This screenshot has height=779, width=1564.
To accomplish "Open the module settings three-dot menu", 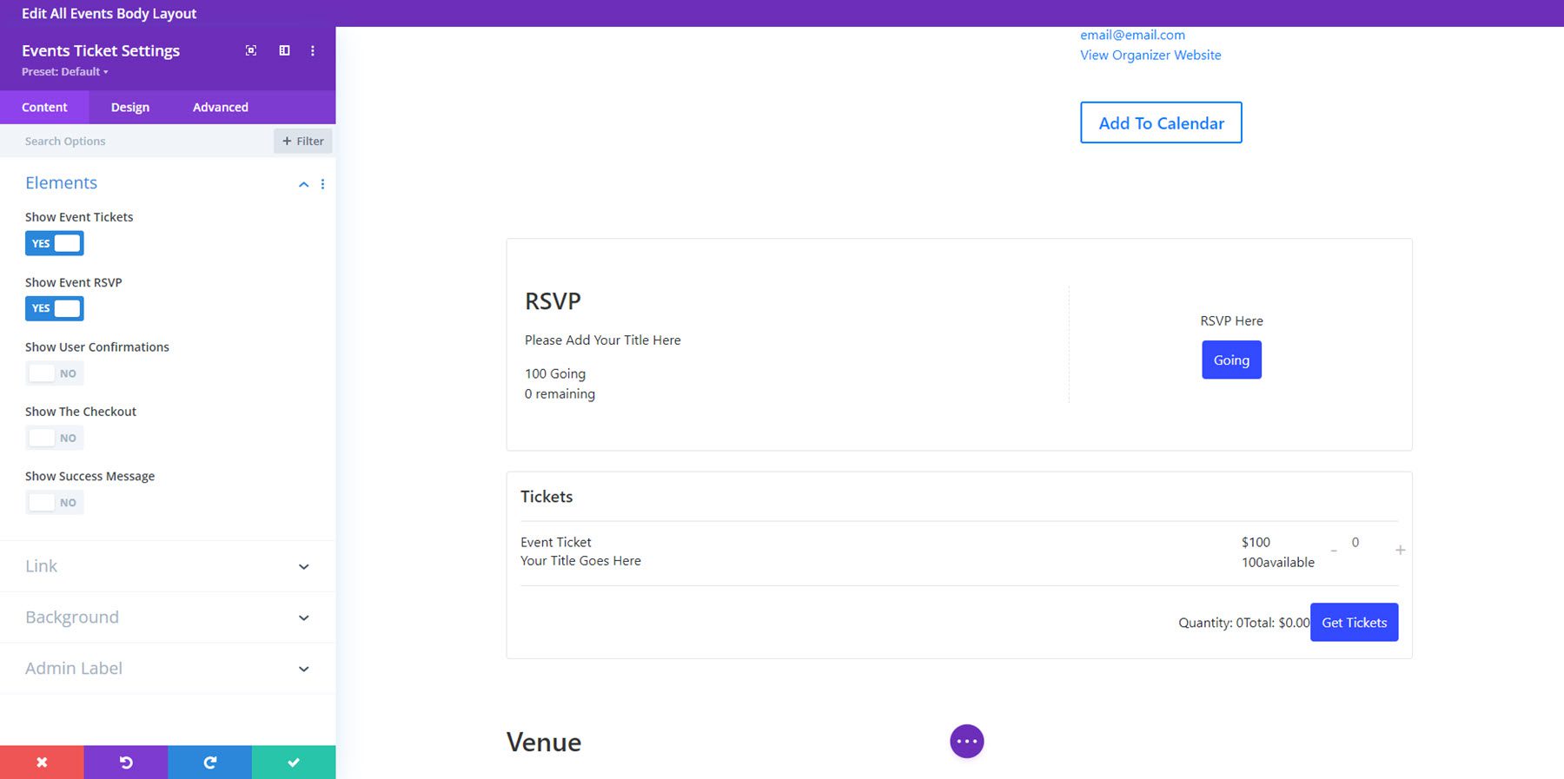I will (313, 50).
